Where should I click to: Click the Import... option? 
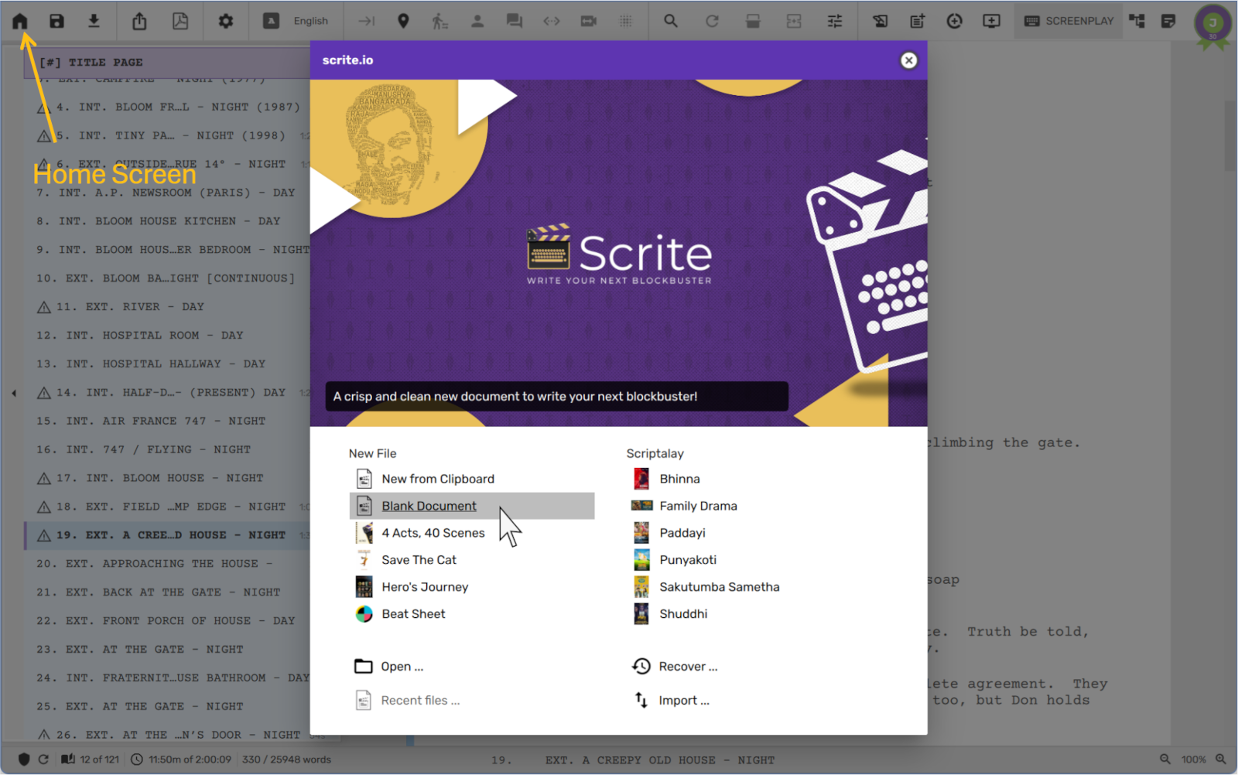coord(683,701)
